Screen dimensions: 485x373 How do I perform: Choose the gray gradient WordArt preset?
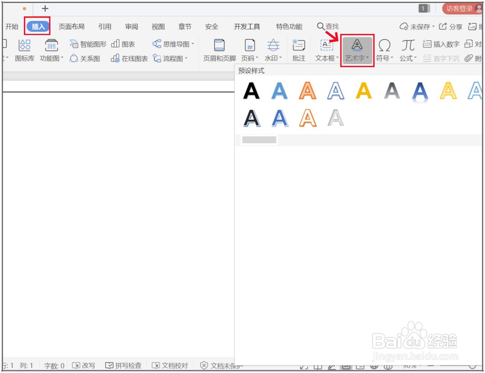coord(392,91)
